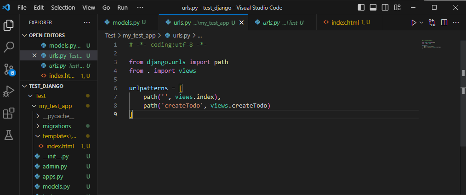
Task: Close the urls.py my_test_app tab
Action: 242,22
